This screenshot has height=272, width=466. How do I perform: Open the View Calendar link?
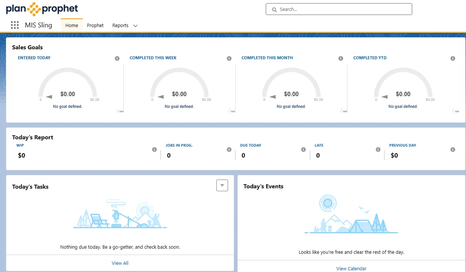(x=351, y=269)
